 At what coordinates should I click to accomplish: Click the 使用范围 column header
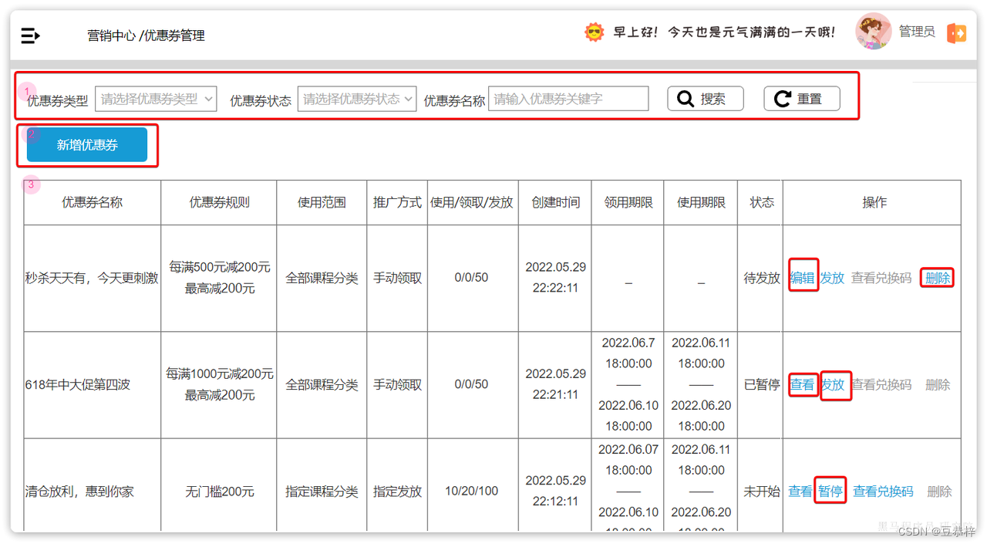[322, 202]
